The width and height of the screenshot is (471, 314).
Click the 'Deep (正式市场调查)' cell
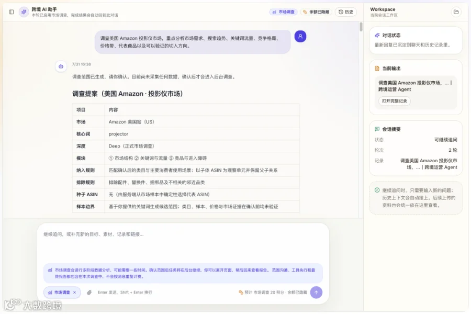pyautogui.click(x=202, y=146)
